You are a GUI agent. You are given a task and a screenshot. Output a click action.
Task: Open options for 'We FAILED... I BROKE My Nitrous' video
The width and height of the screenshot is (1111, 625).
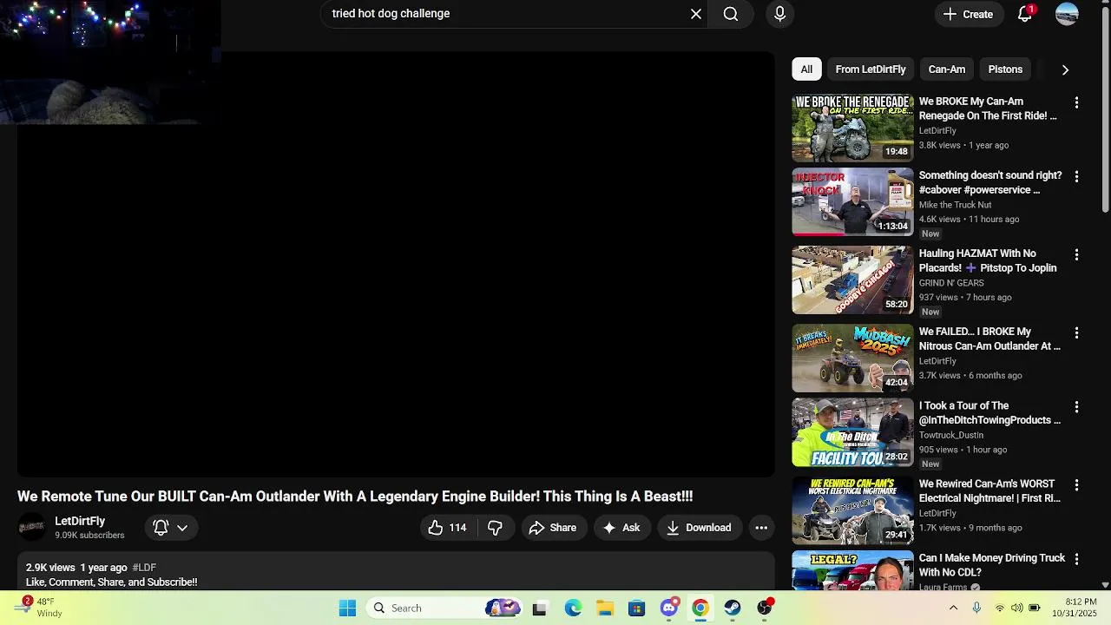tap(1076, 332)
